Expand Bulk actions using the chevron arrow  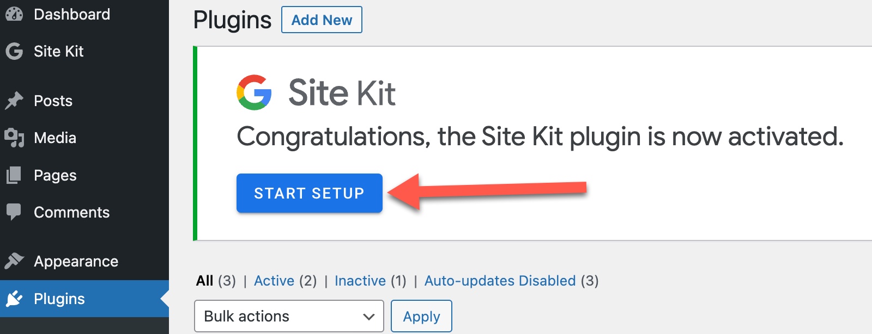(x=369, y=317)
